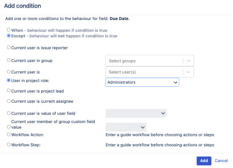Select Current user in group option
Viewport: 233px width, 168px height.
click(9, 60)
